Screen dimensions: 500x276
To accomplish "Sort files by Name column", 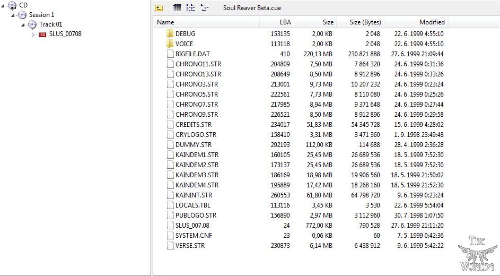I will point(207,22).
